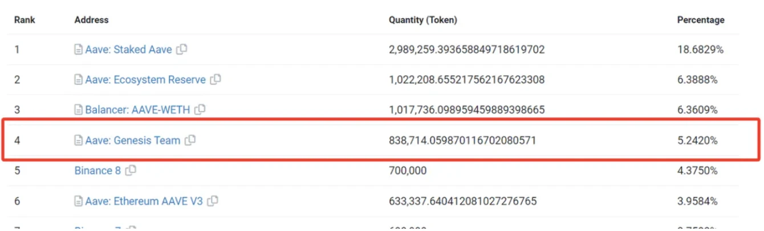Open the Aave: Ecosystem Reserve link

(x=145, y=80)
